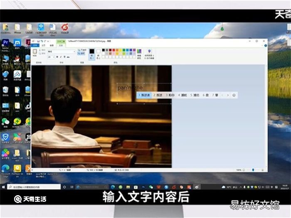Open Microsoft Edge desktop shortcut
Viewport: 291px width, 218px height.
click(x=6, y=171)
